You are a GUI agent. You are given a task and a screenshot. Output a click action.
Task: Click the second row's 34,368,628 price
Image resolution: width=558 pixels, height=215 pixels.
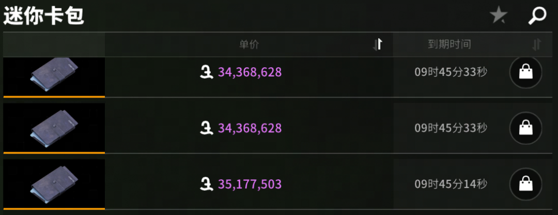click(x=250, y=128)
